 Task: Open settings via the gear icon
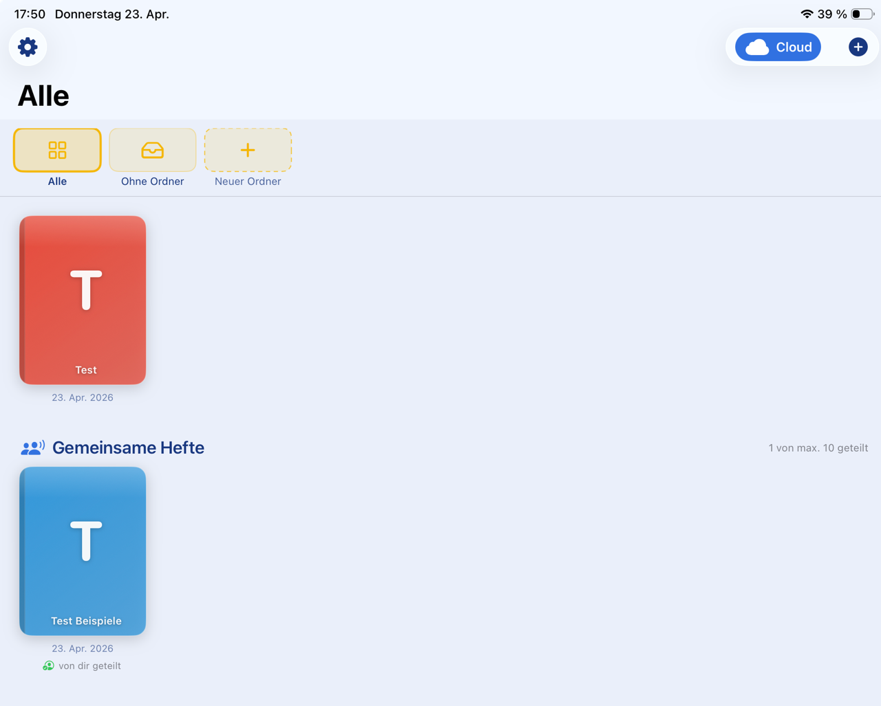click(28, 47)
